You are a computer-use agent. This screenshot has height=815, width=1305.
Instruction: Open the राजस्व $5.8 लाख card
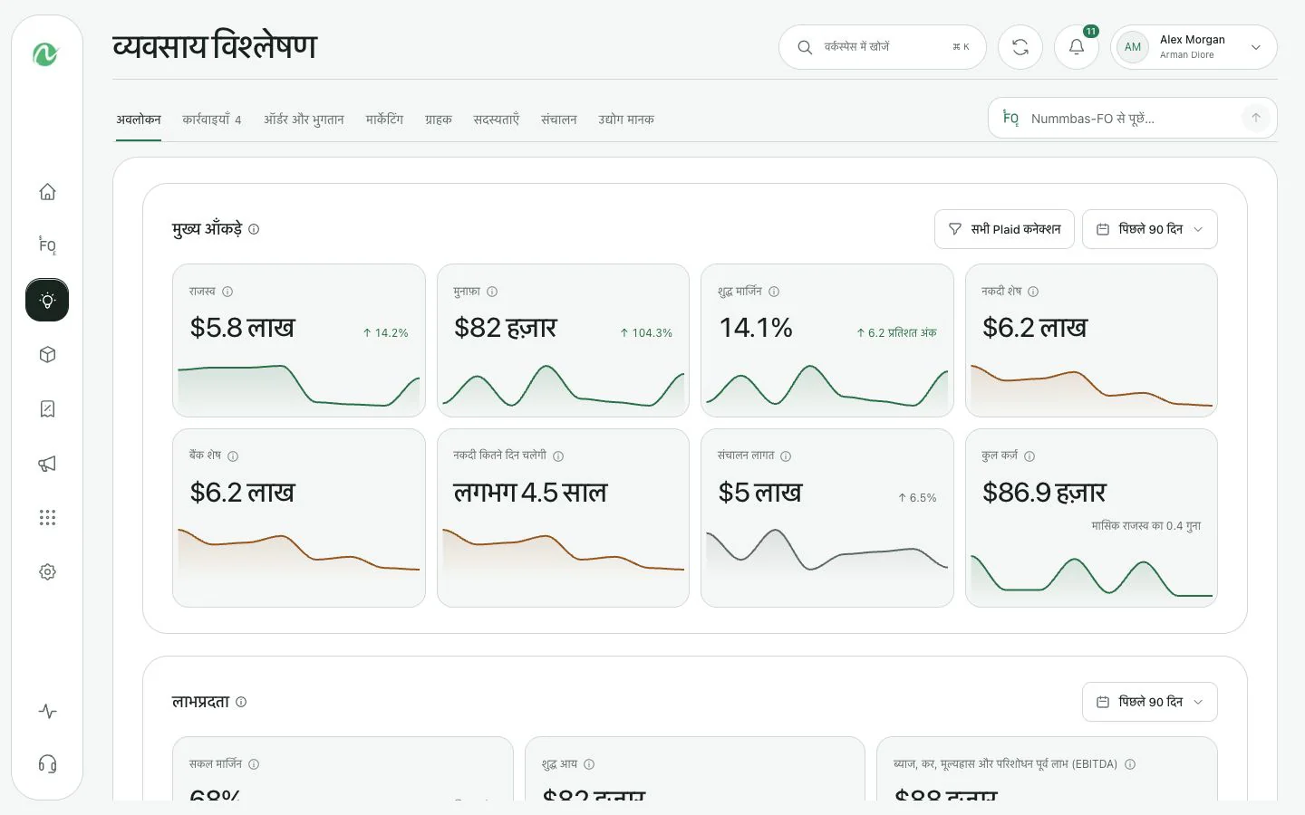click(299, 340)
